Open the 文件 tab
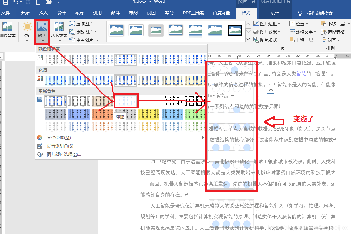The image size is (351, 234). pyautogui.click(x=6, y=13)
